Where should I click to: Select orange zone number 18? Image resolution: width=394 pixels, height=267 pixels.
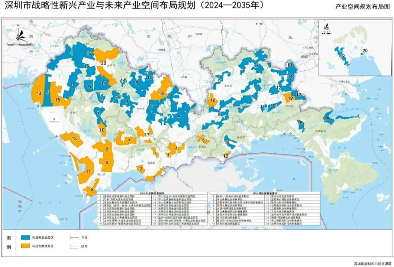161,93
